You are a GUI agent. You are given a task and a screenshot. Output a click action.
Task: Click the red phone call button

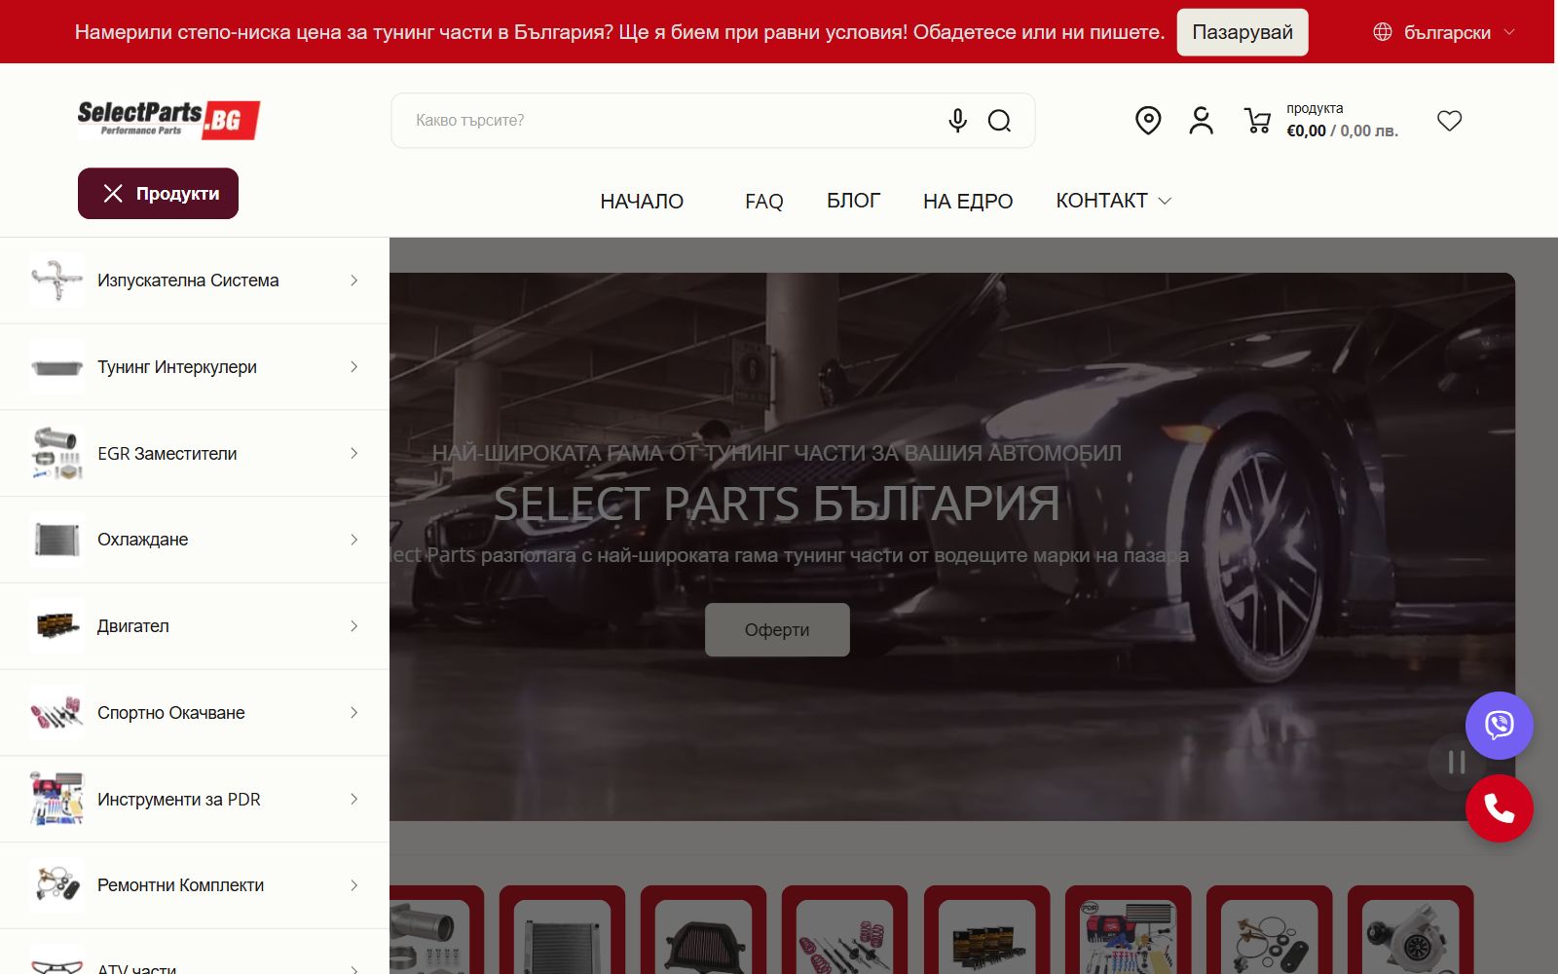1499,808
